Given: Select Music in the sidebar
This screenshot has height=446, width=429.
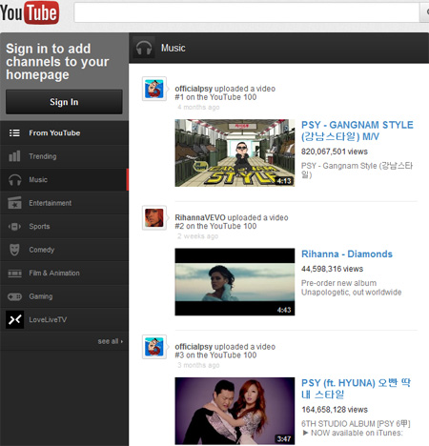Looking at the screenshot, I should pos(38,180).
